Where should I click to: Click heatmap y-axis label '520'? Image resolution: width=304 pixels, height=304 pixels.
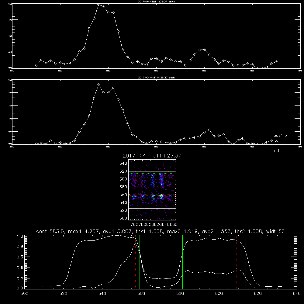click(123, 210)
